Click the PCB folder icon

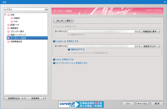tap(12, 21)
